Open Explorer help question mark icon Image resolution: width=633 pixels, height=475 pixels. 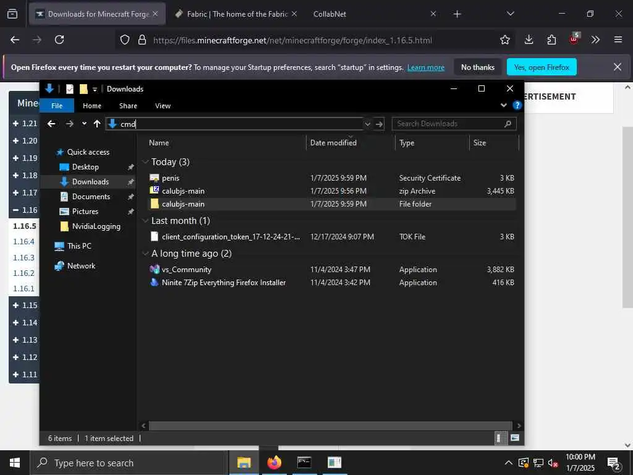tap(517, 105)
